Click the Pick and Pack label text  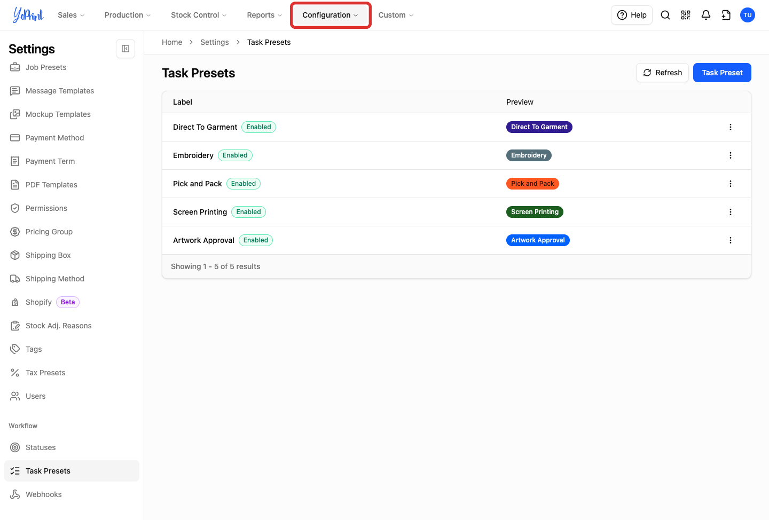pos(198,184)
